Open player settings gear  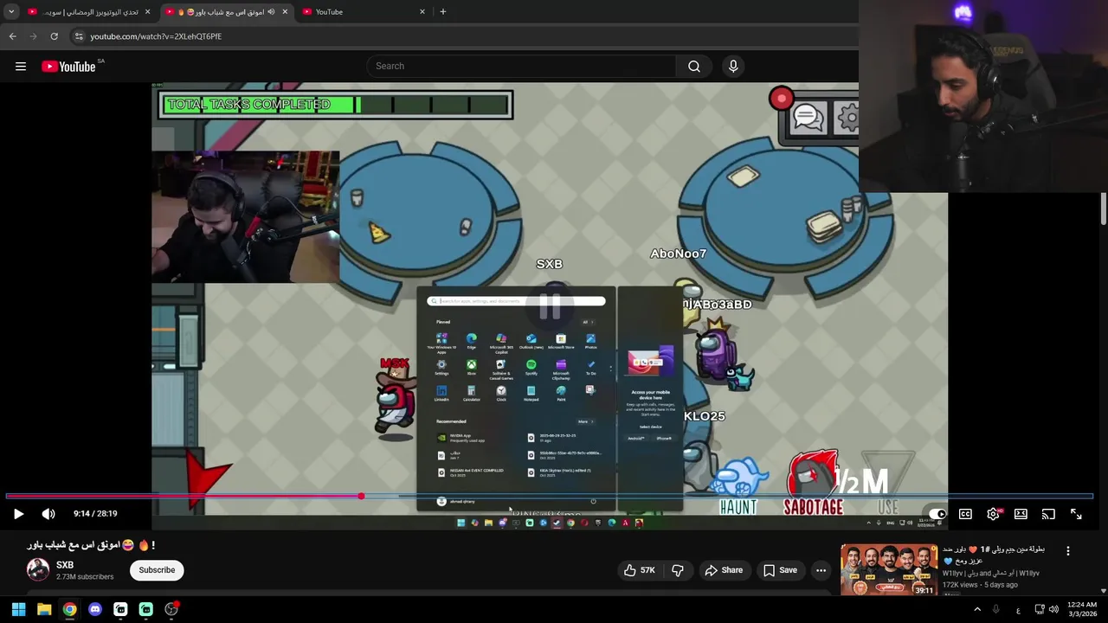(x=994, y=514)
